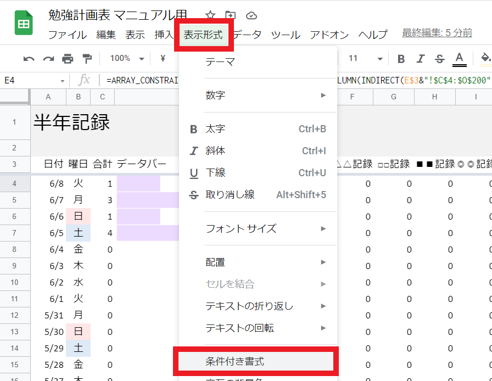492x381 pixels.
Task: Star this spreadsheet document
Action: pyautogui.click(x=210, y=15)
